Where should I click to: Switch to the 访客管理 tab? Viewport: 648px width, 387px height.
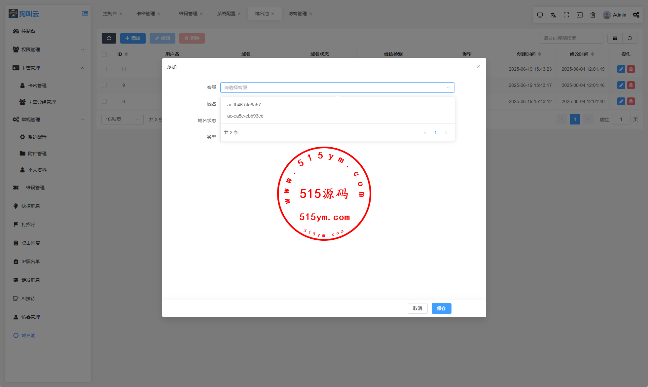click(297, 14)
